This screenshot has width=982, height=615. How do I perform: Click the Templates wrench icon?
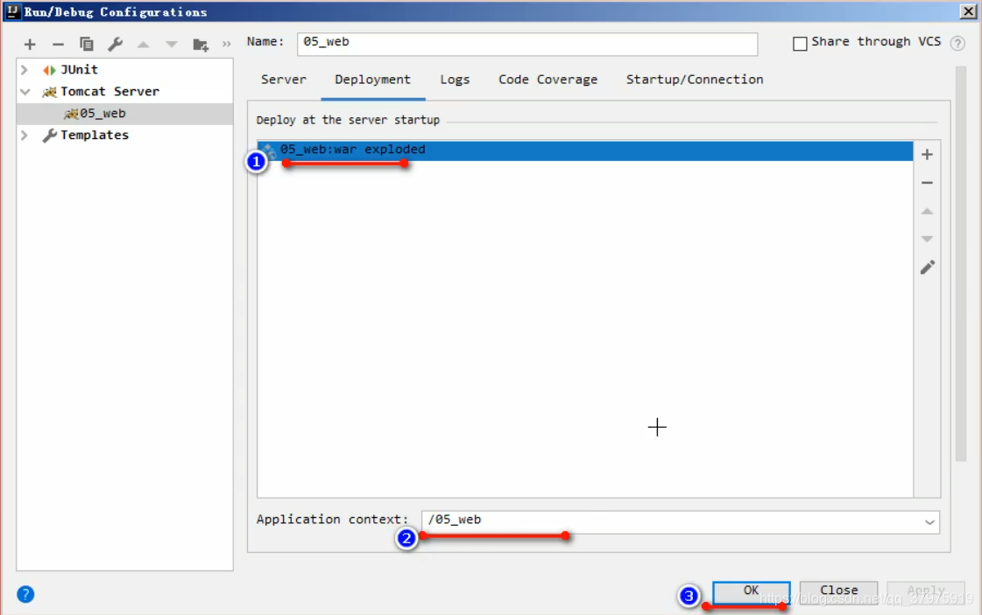pyautogui.click(x=49, y=135)
